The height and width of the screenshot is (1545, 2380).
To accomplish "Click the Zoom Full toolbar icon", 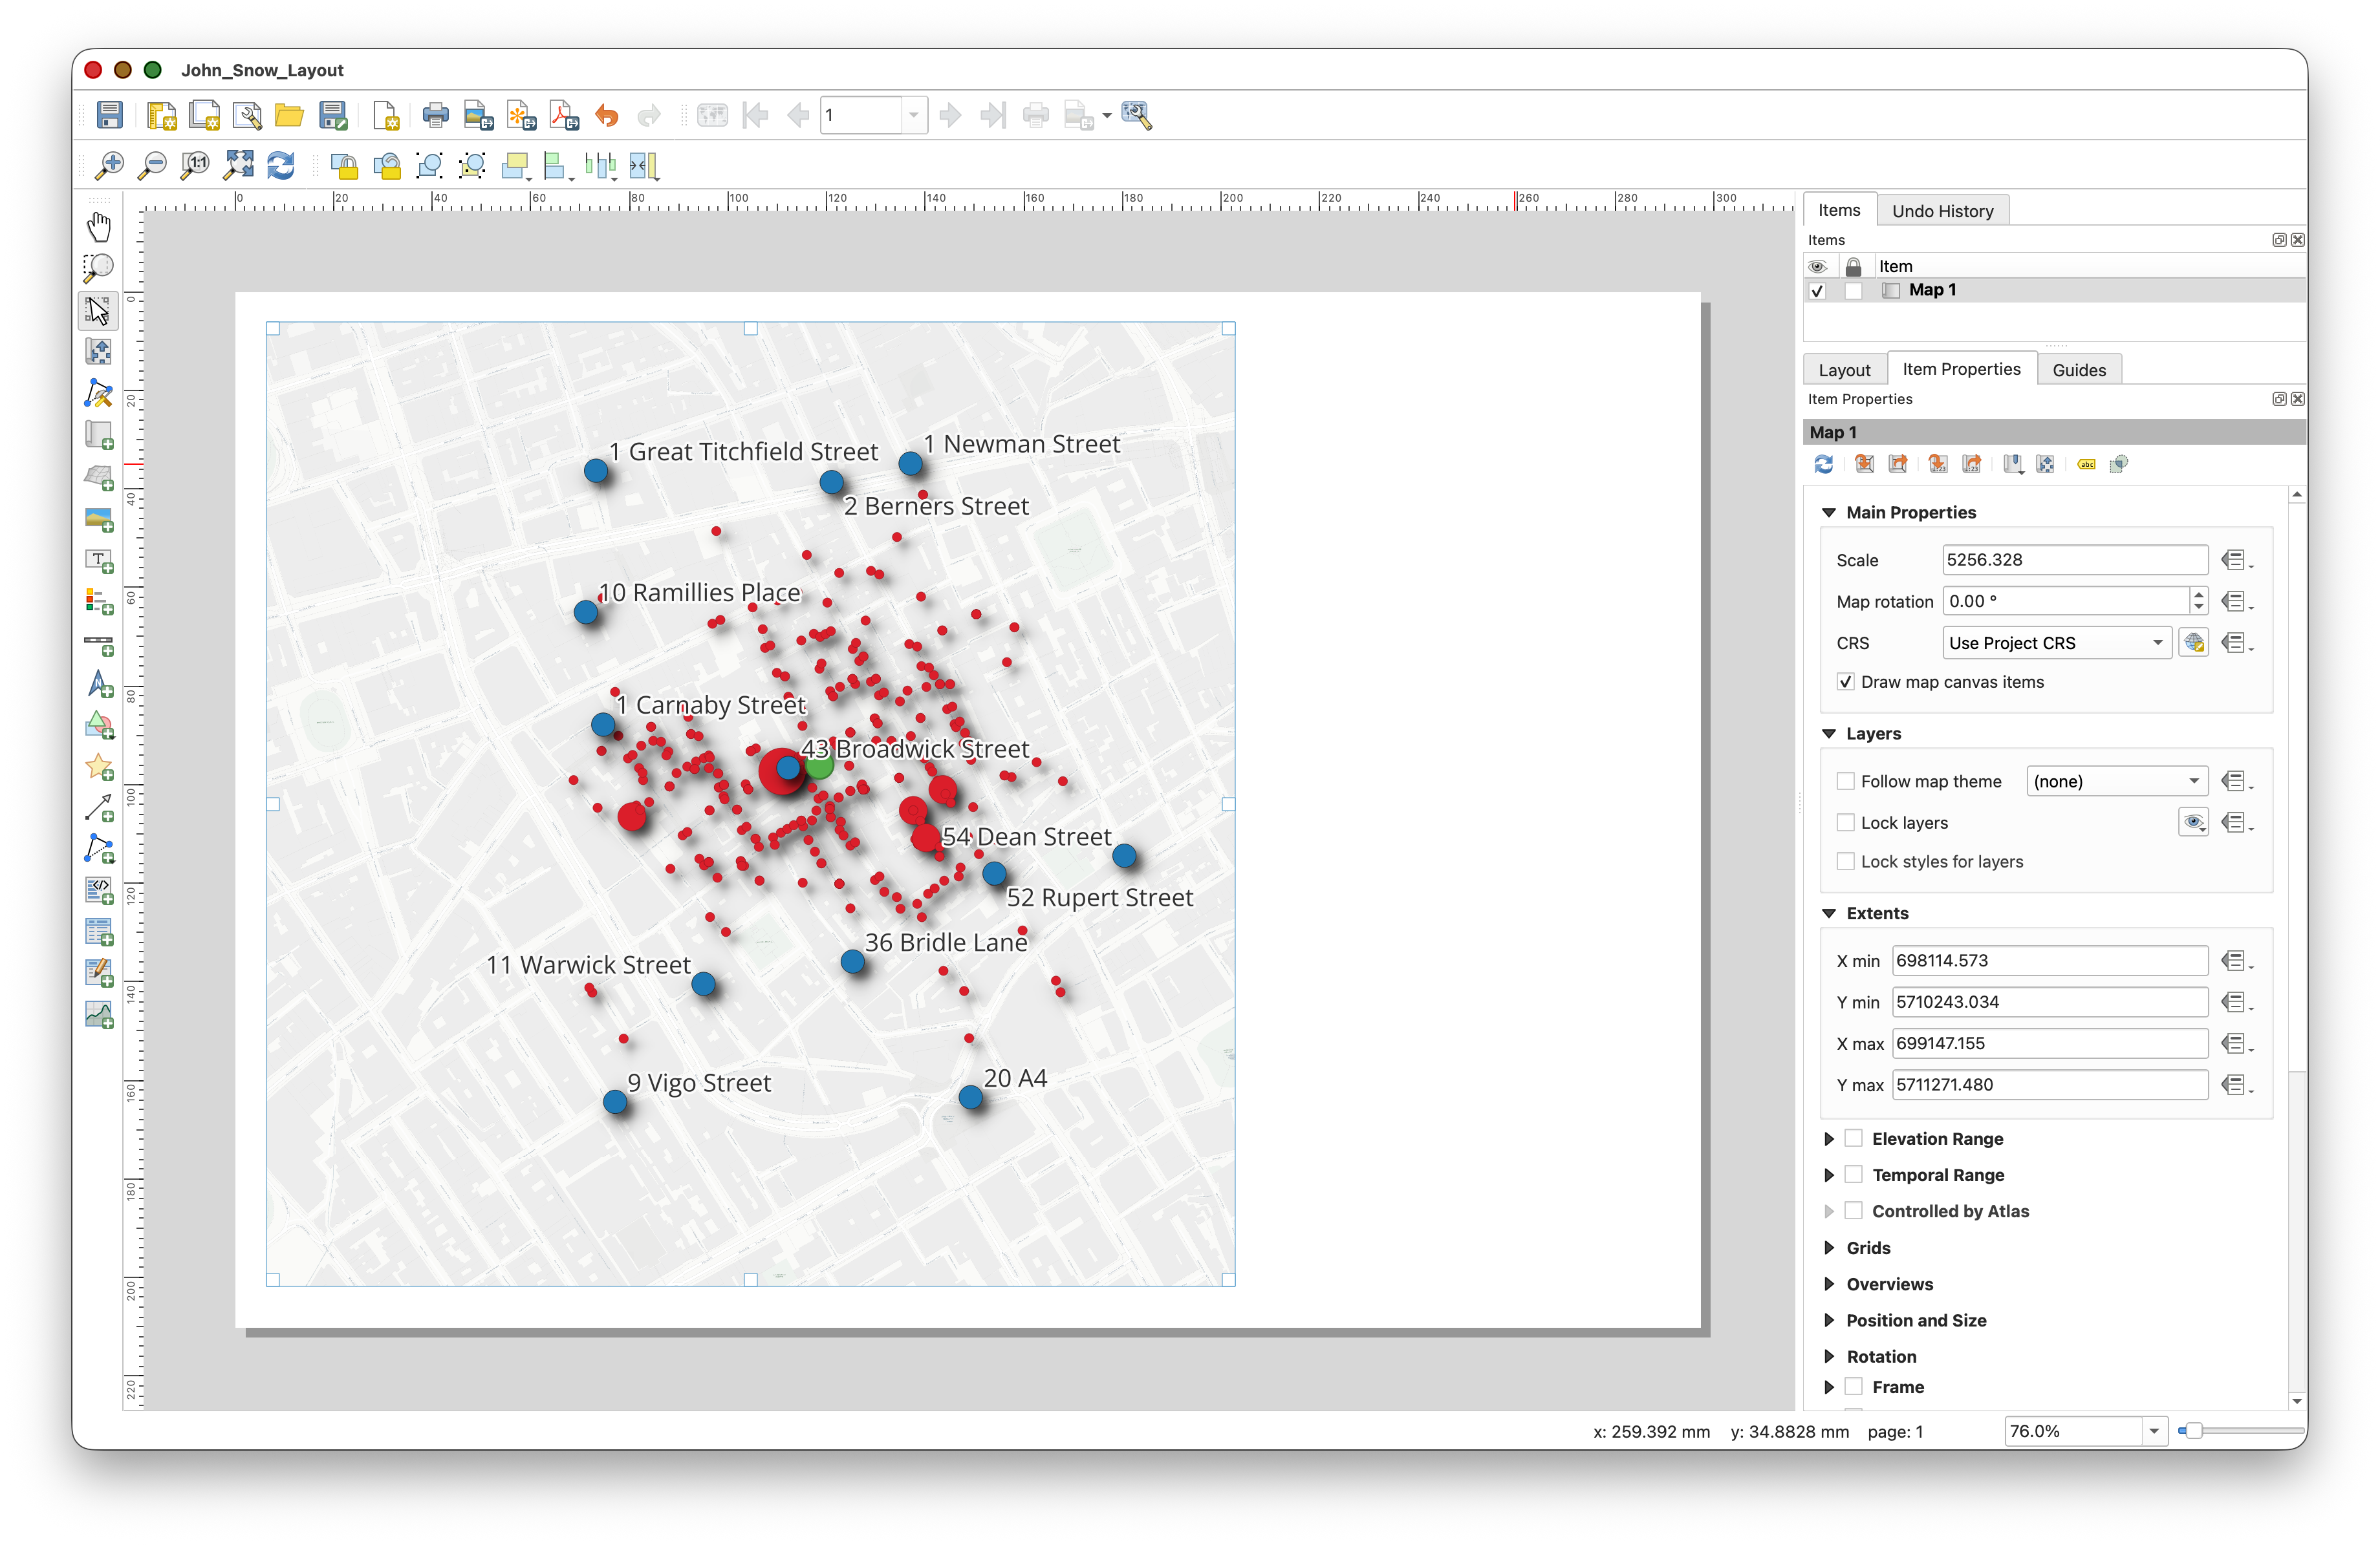I will (x=239, y=166).
